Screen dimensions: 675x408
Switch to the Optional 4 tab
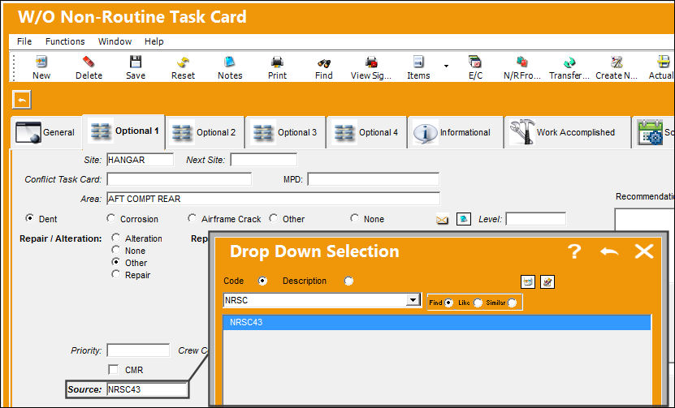367,132
